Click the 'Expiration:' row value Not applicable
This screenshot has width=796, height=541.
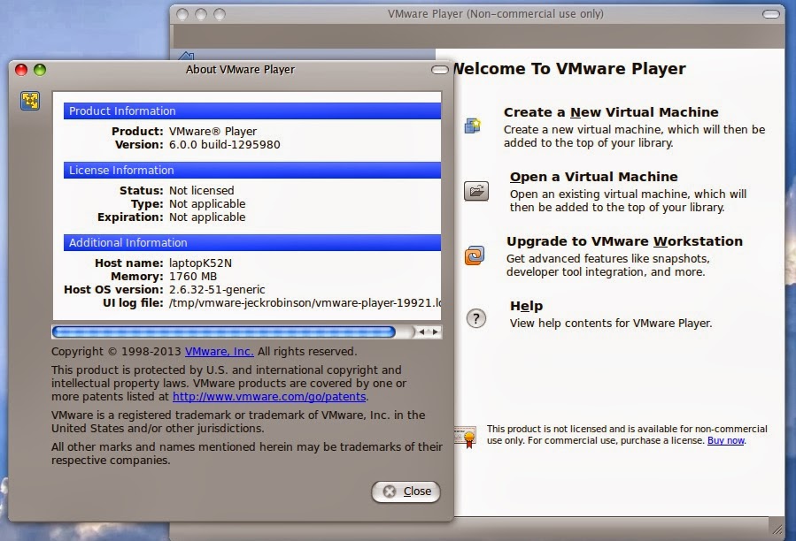[x=207, y=217]
